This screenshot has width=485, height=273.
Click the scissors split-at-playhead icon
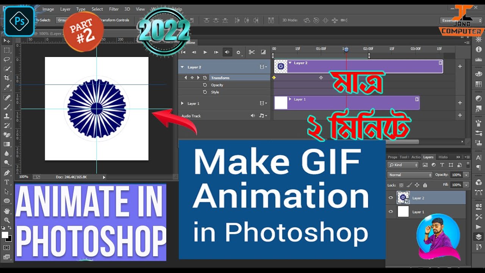tap(252, 52)
